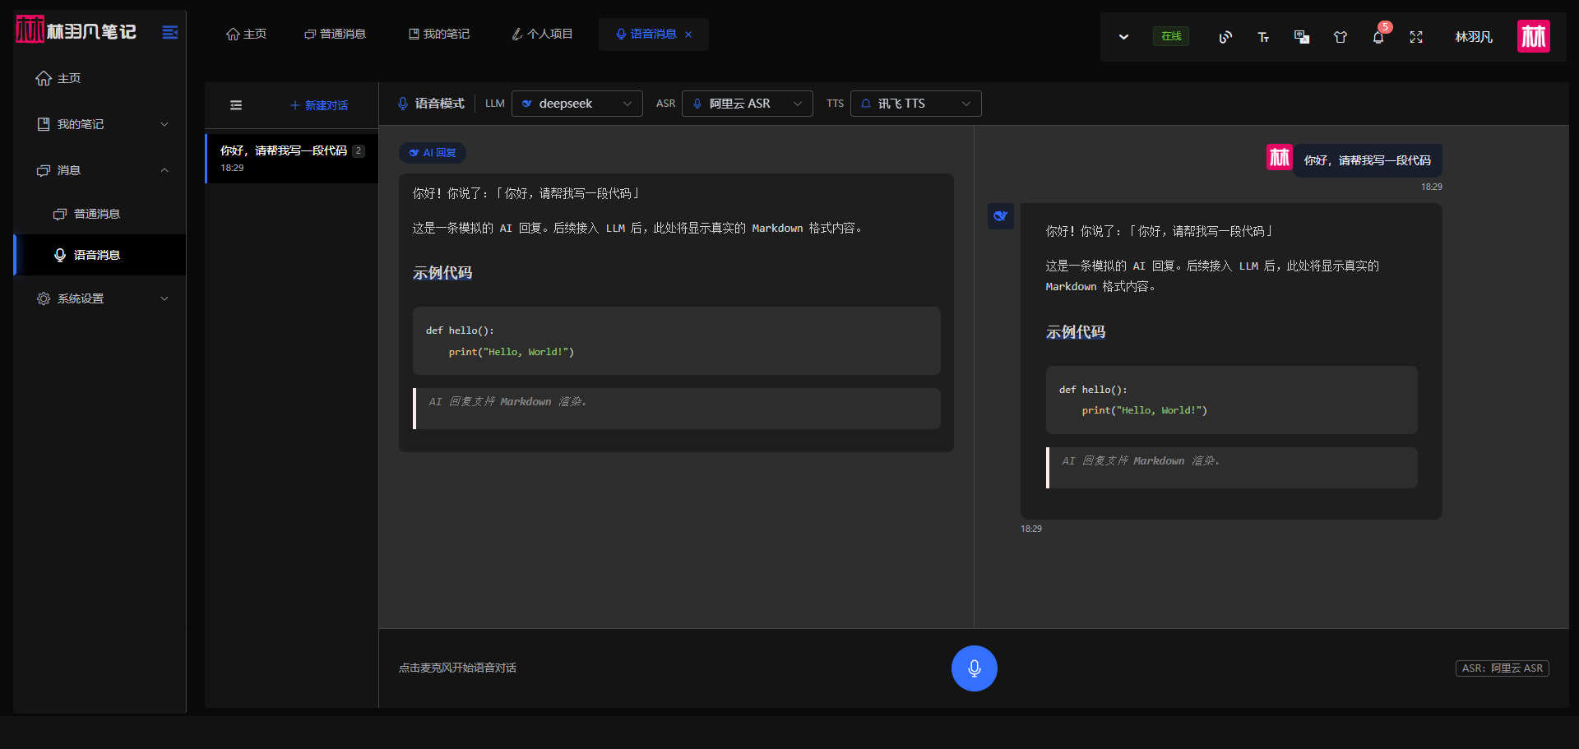1579x749 pixels.
Task: Toggle fullscreen with the expand-arrows icon
Action: pos(1416,37)
